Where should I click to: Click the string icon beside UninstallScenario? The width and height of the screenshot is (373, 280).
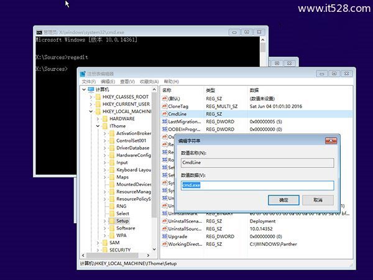[x=164, y=221]
